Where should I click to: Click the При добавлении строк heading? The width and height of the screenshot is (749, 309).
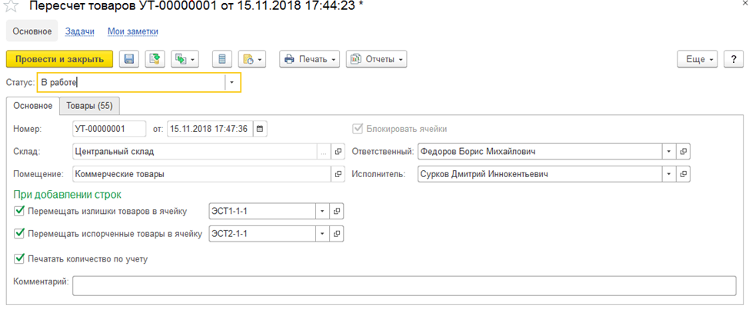pyautogui.click(x=68, y=194)
